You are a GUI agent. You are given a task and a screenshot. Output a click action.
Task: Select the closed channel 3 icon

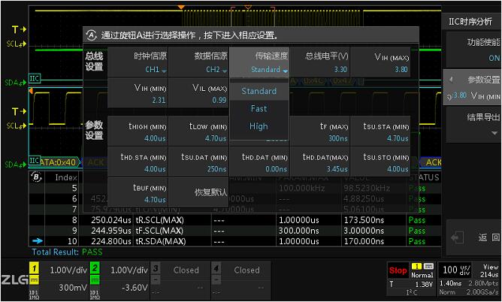coord(155,267)
